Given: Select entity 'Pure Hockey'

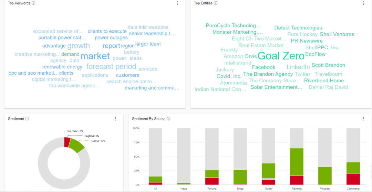Looking at the screenshot, I should (x=302, y=35).
